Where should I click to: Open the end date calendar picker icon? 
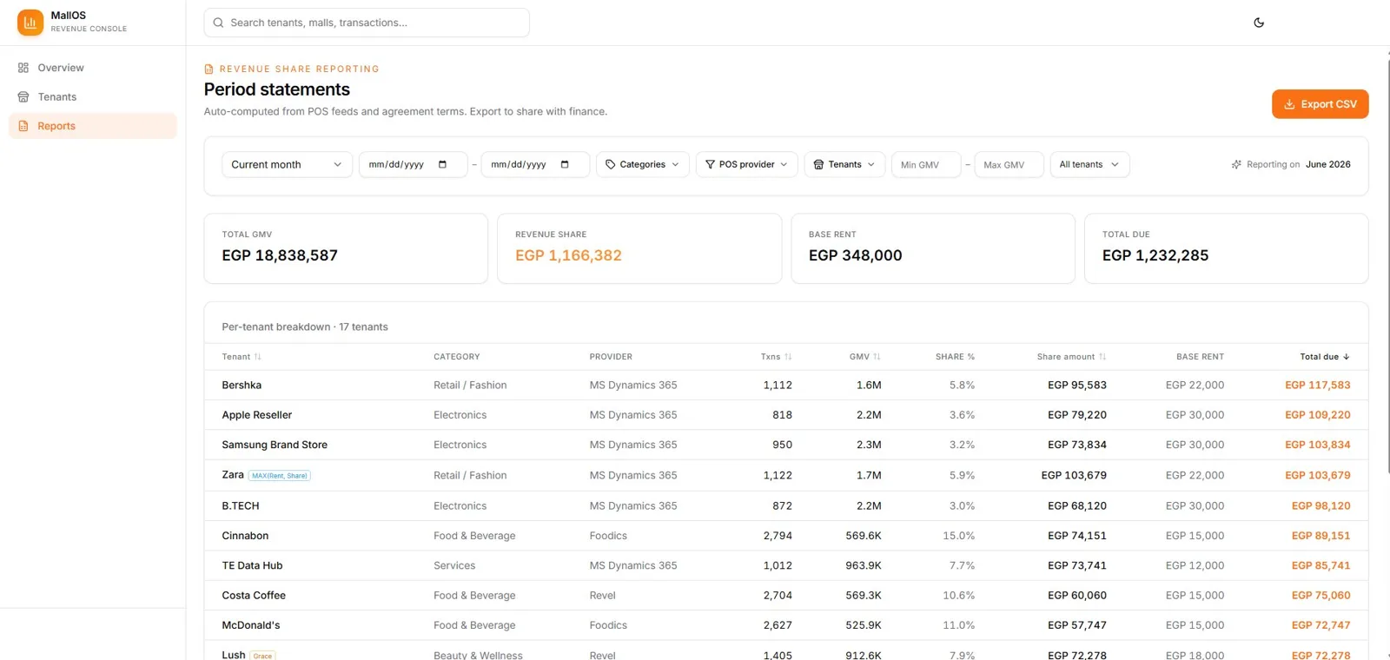pos(565,164)
